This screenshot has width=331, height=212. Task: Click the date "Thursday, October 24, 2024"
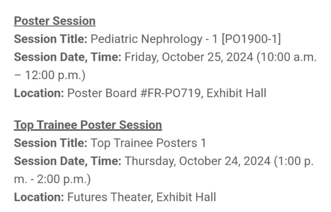tap(198, 161)
